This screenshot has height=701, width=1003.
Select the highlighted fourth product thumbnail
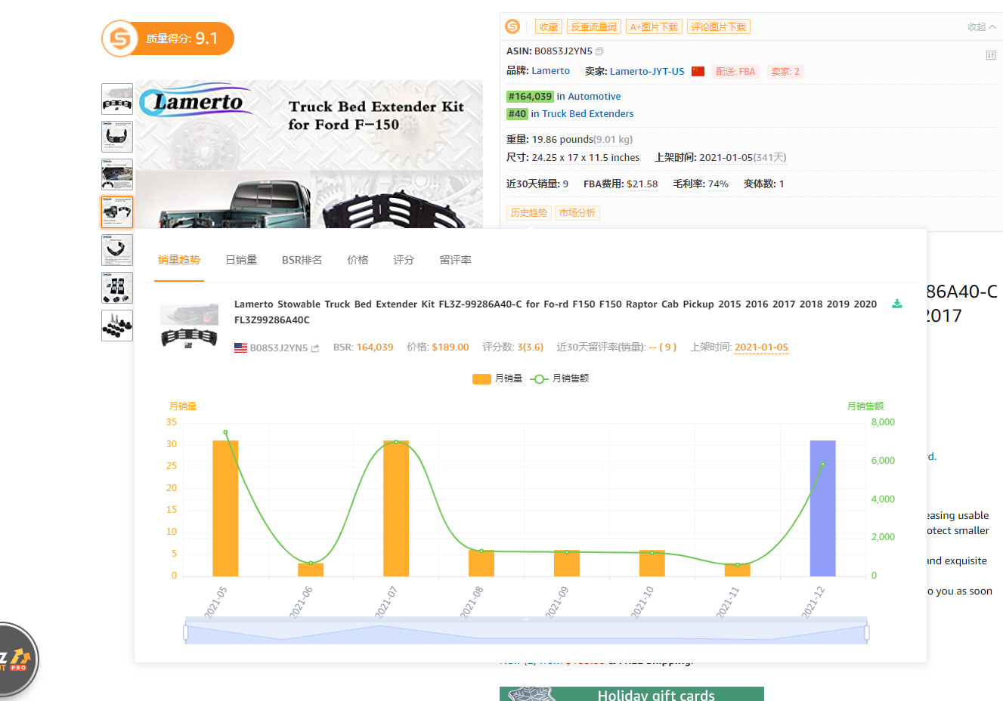pyautogui.click(x=117, y=212)
